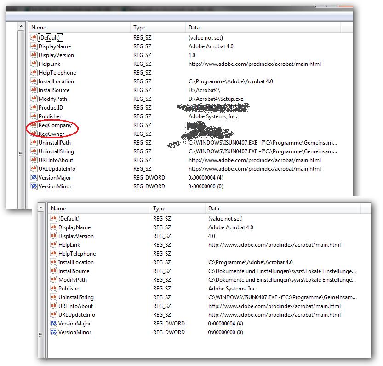Click 'C:\Programme\Adobe\Acrobat 4.0' data in upper list
The height and width of the screenshot is (366, 383).
231,81
